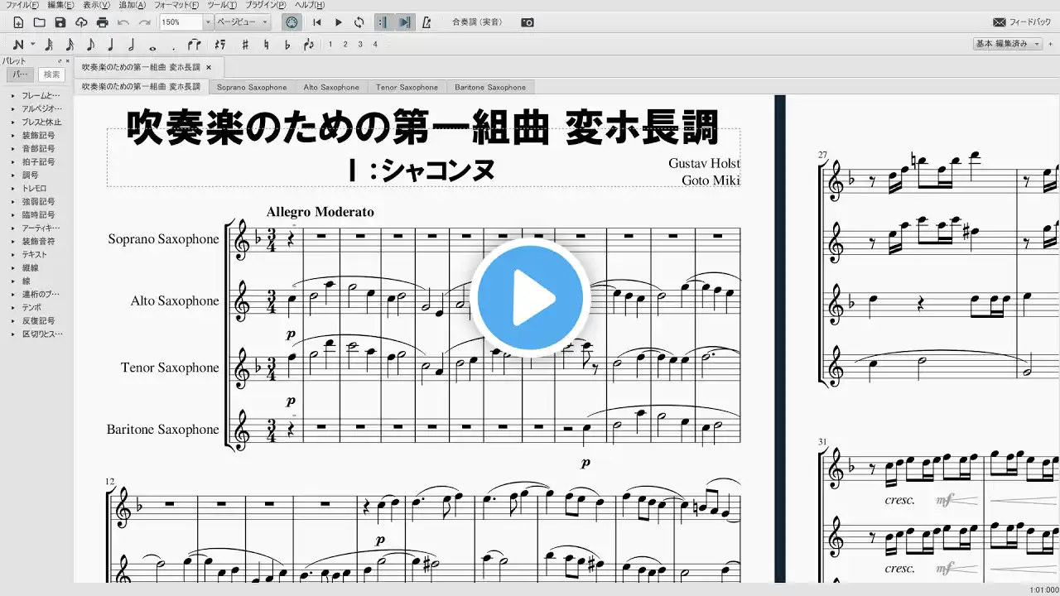
Task: Undo the last action with the toolbar arrow
Action: (x=124, y=22)
